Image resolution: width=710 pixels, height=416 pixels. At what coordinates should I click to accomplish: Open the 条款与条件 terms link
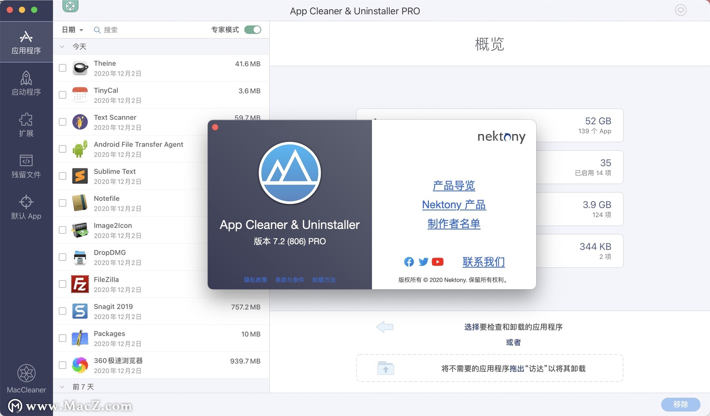click(x=290, y=280)
